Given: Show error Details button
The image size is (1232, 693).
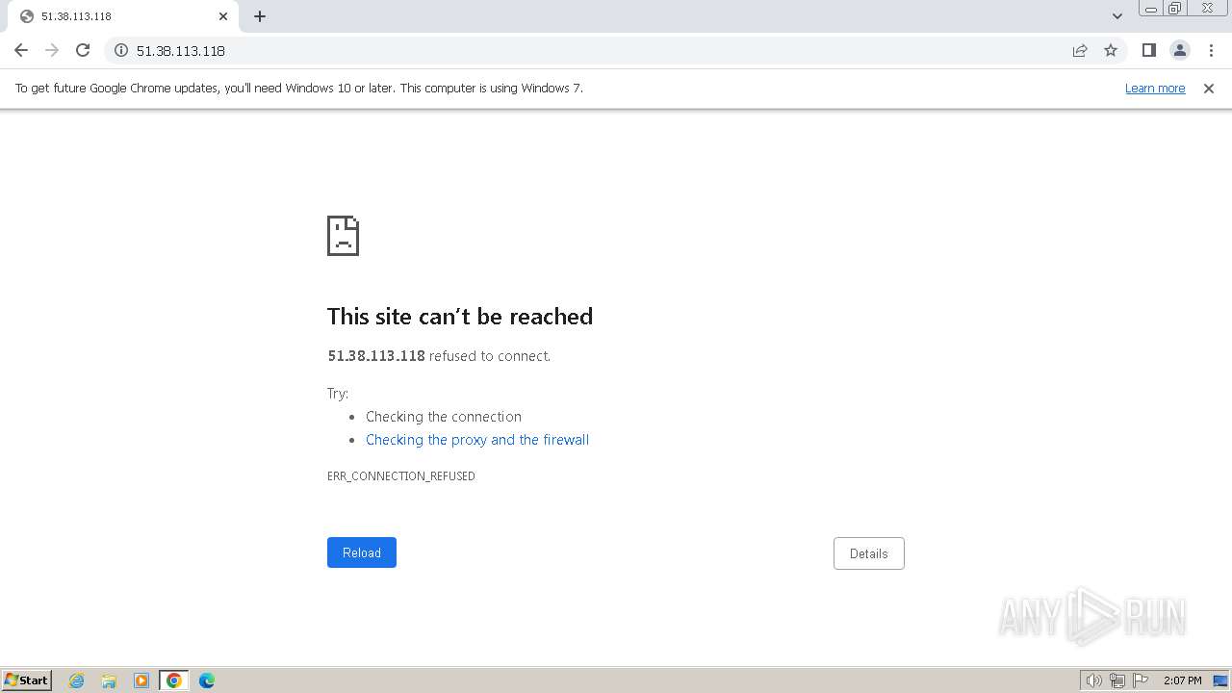Looking at the screenshot, I should click(868, 553).
